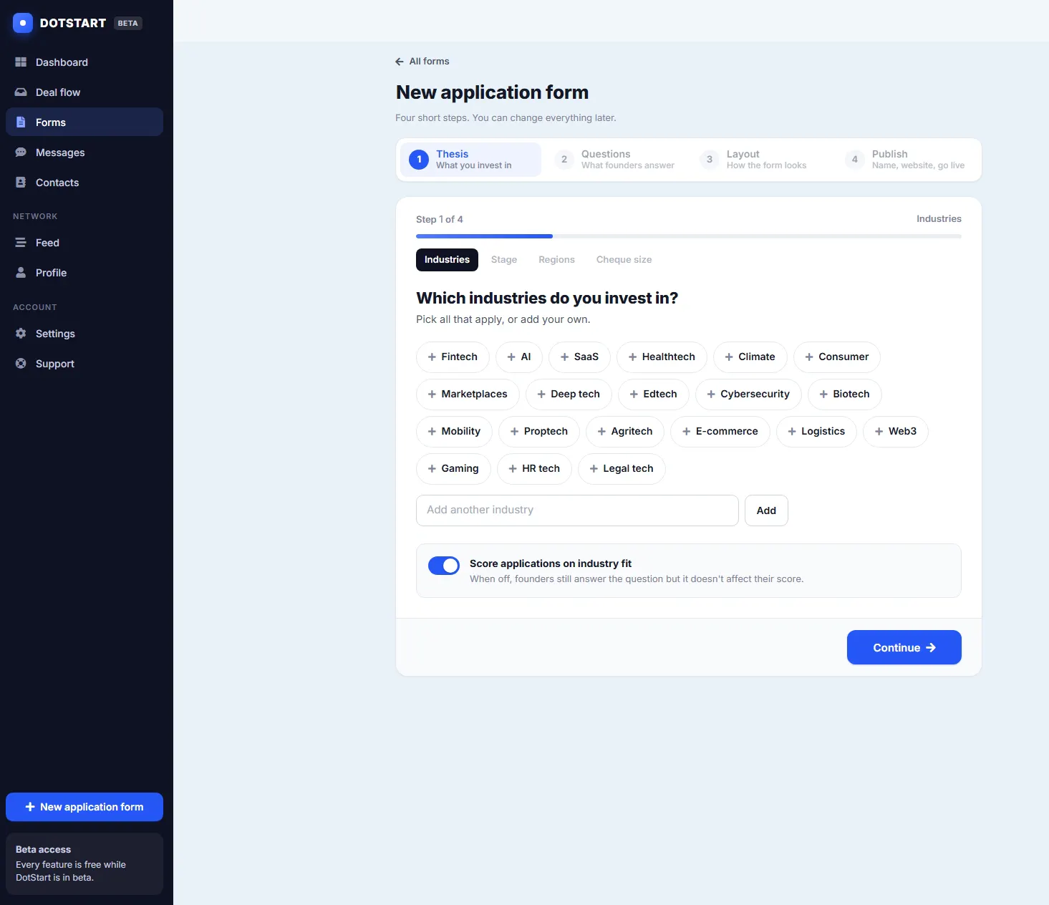Click the Forms document icon
This screenshot has height=905, width=1049.
(21, 122)
